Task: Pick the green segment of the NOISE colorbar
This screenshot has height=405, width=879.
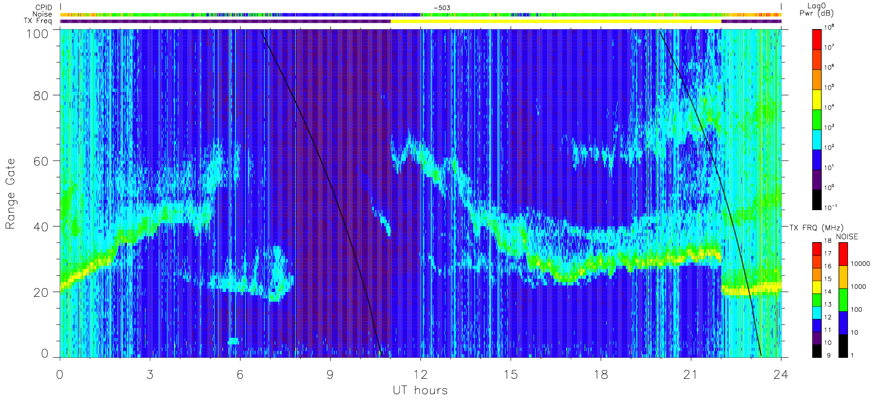Action: [x=843, y=300]
